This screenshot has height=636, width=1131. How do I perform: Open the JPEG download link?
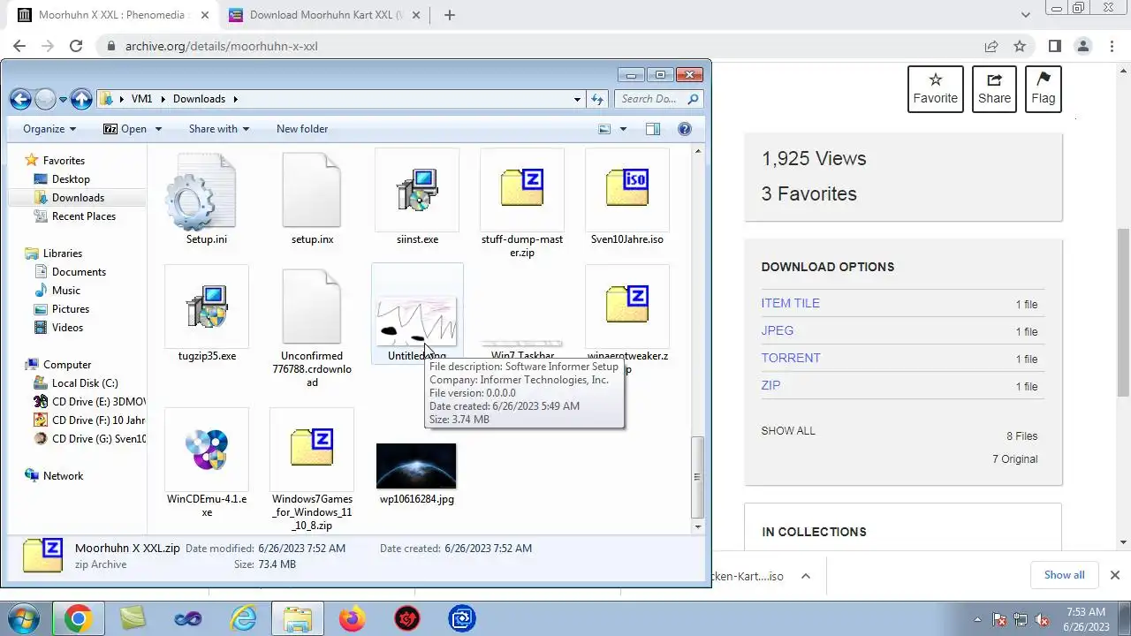coord(778,330)
